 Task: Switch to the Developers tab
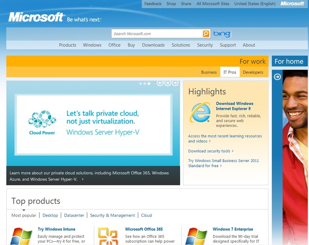click(x=253, y=72)
